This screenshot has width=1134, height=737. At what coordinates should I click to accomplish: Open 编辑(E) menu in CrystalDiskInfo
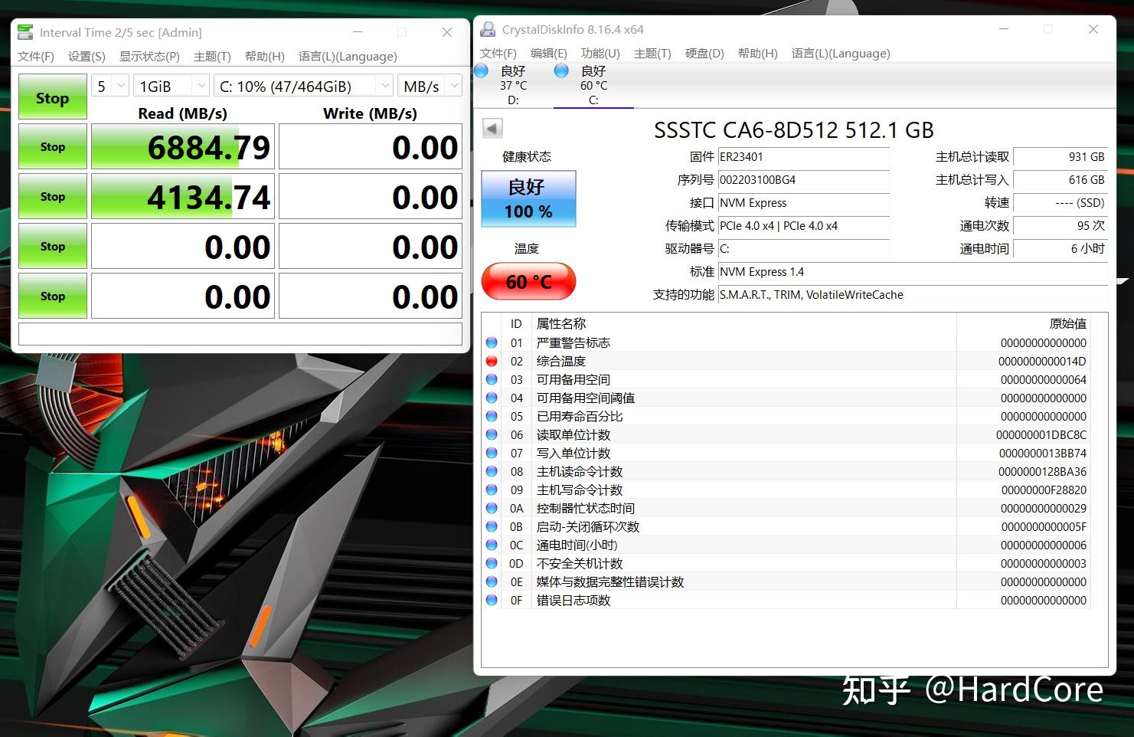[x=549, y=53]
